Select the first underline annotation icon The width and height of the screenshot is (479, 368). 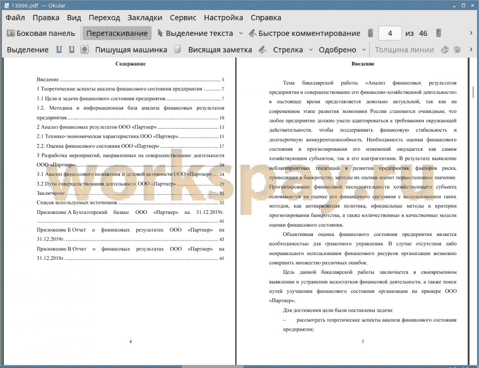coord(59,49)
